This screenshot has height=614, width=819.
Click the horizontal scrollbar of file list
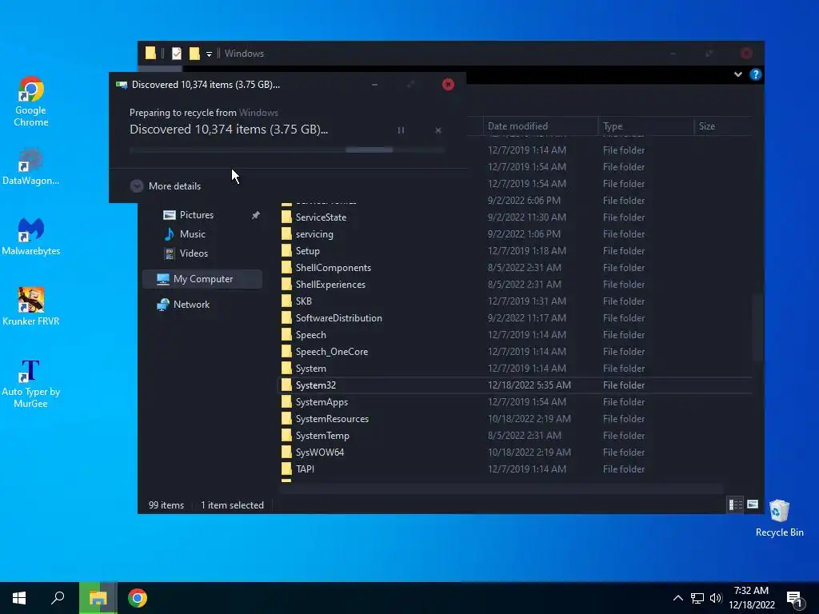point(501,488)
